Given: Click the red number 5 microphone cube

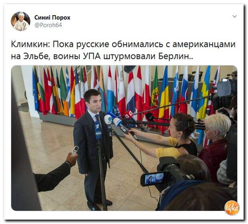Looking at the screenshot, I should [128, 115].
